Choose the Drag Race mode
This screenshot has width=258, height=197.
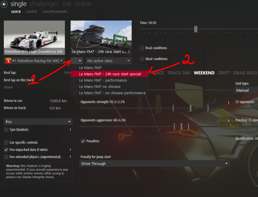245,73
